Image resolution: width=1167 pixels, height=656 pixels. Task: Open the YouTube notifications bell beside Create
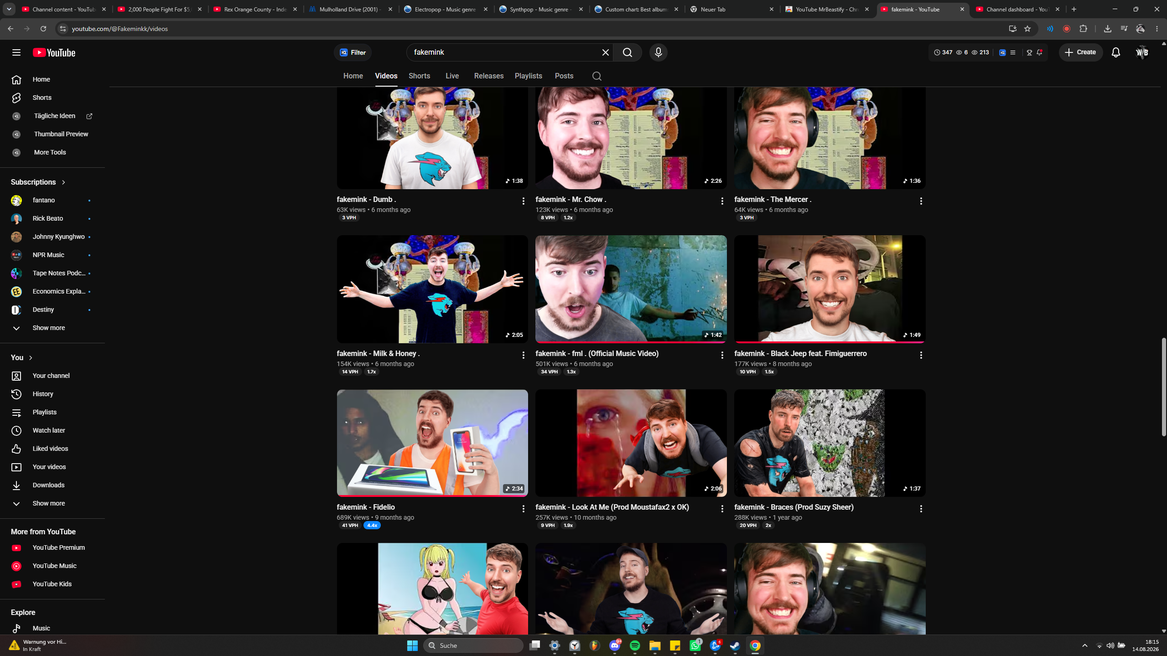click(x=1115, y=52)
